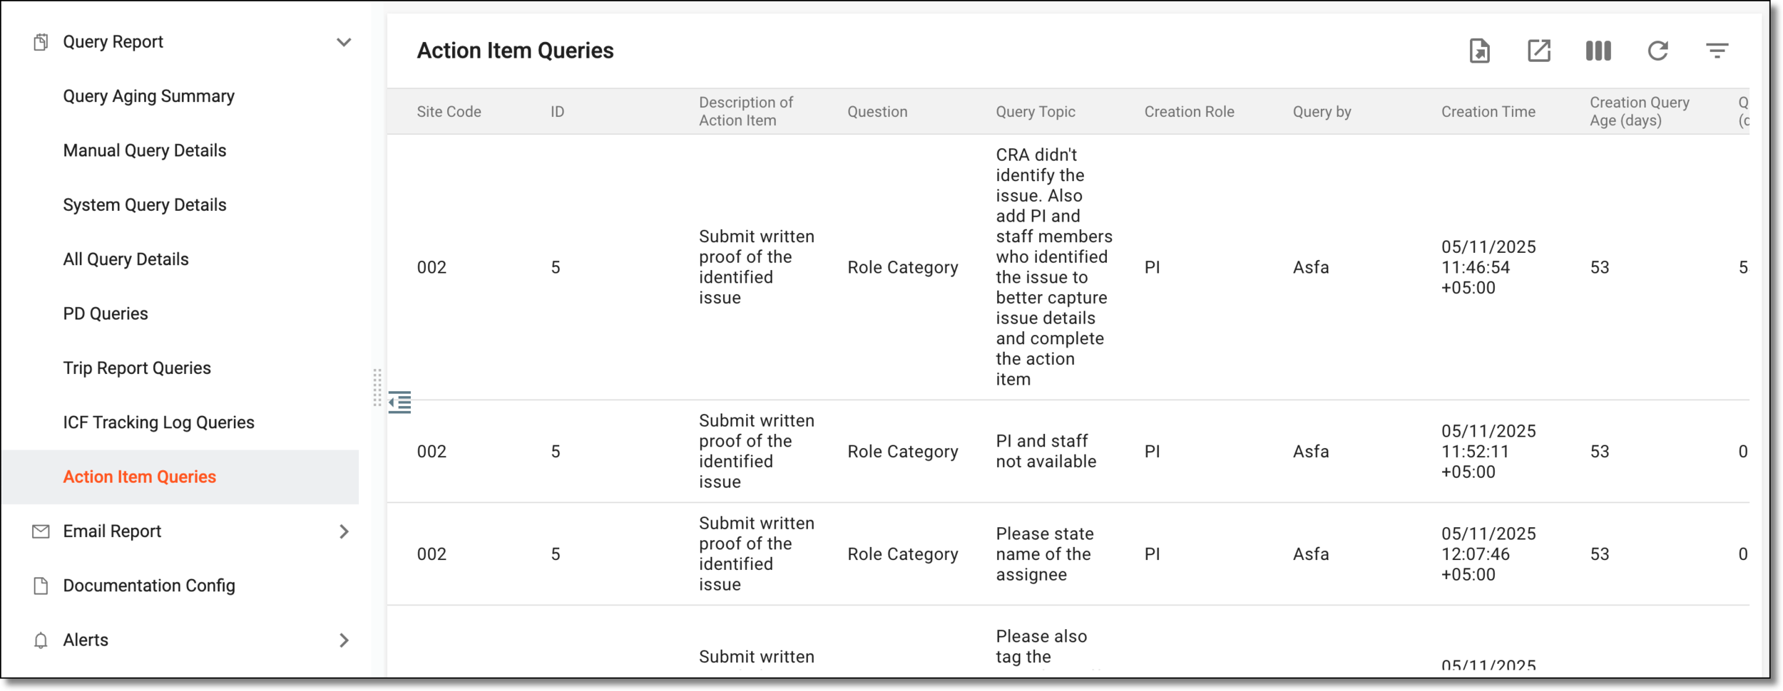Viewport: 1783px width, 691px height.
Task: Click 'CRA didn't identify the issue' query topic
Action: click(x=1053, y=267)
